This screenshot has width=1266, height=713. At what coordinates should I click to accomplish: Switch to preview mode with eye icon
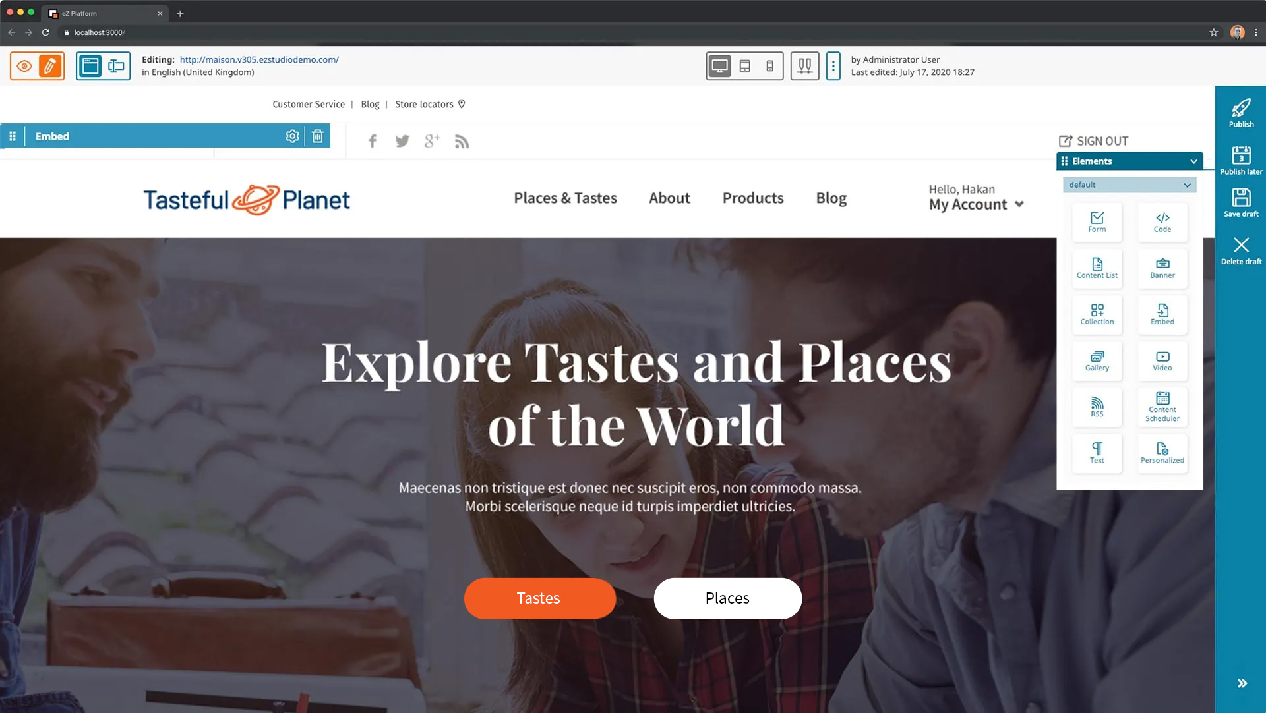coord(24,66)
